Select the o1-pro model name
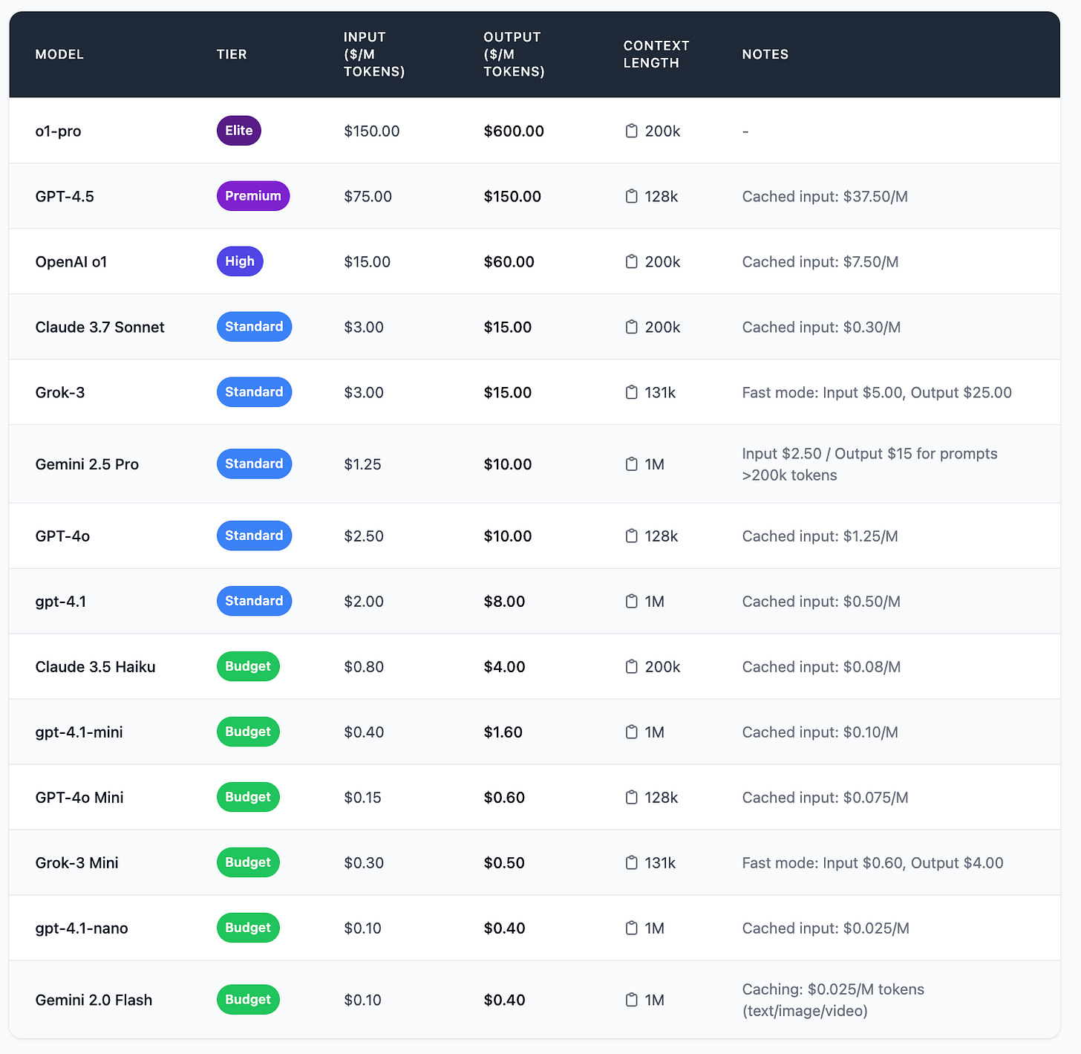Image resolution: width=1081 pixels, height=1054 pixels. pos(59,131)
